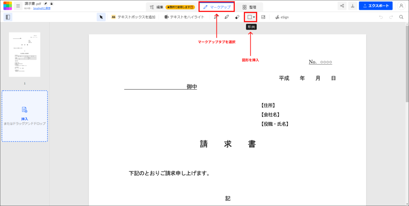The image size is (409, 206).
Task: Select the pen drawing tool
Action: pos(216,17)
